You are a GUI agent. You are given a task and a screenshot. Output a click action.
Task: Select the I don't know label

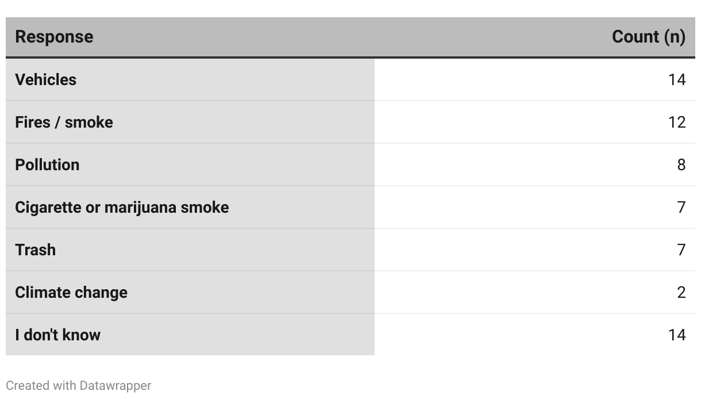click(57, 335)
